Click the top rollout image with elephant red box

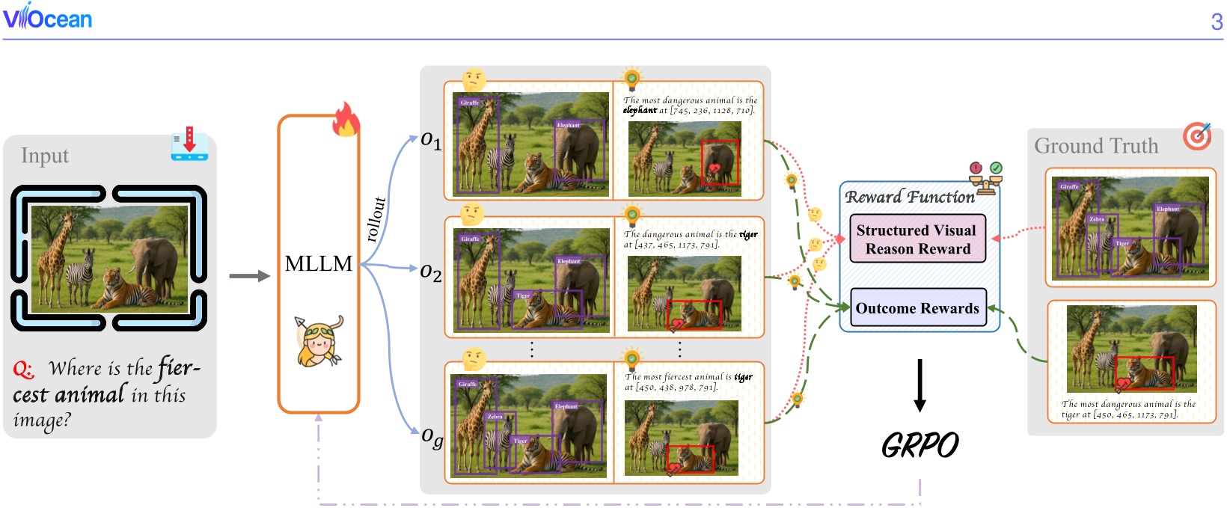(x=685, y=159)
